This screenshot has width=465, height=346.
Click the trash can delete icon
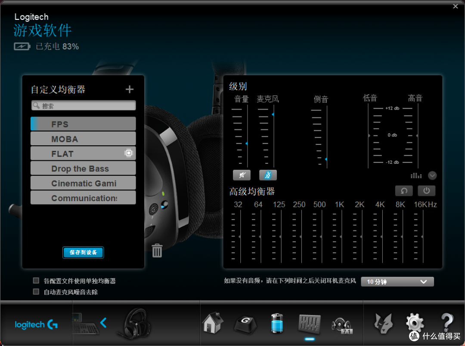pos(157,251)
